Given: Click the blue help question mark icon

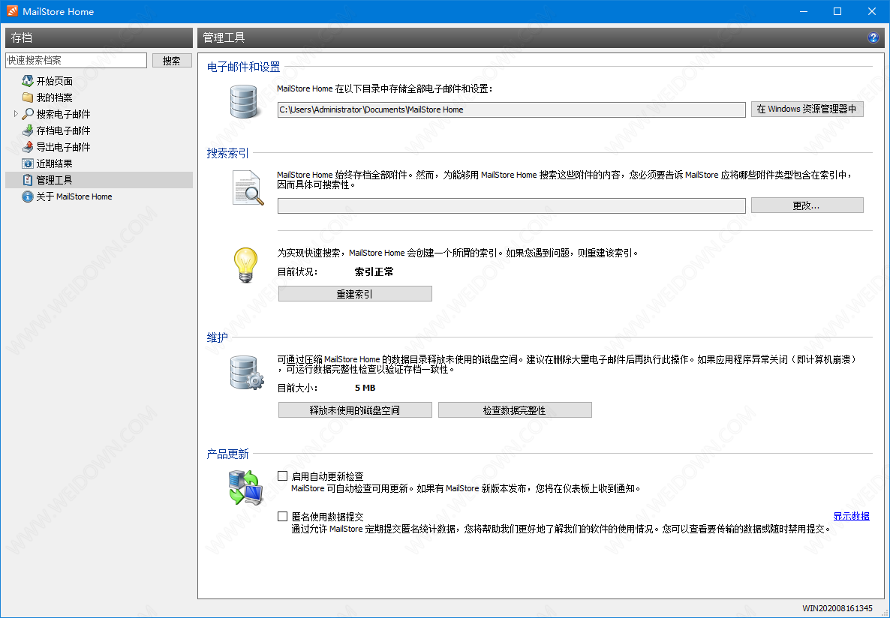Looking at the screenshot, I should tap(873, 38).
